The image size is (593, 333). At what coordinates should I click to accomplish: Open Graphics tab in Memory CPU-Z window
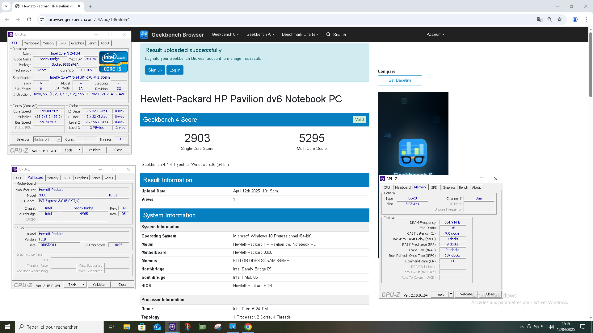click(x=449, y=187)
